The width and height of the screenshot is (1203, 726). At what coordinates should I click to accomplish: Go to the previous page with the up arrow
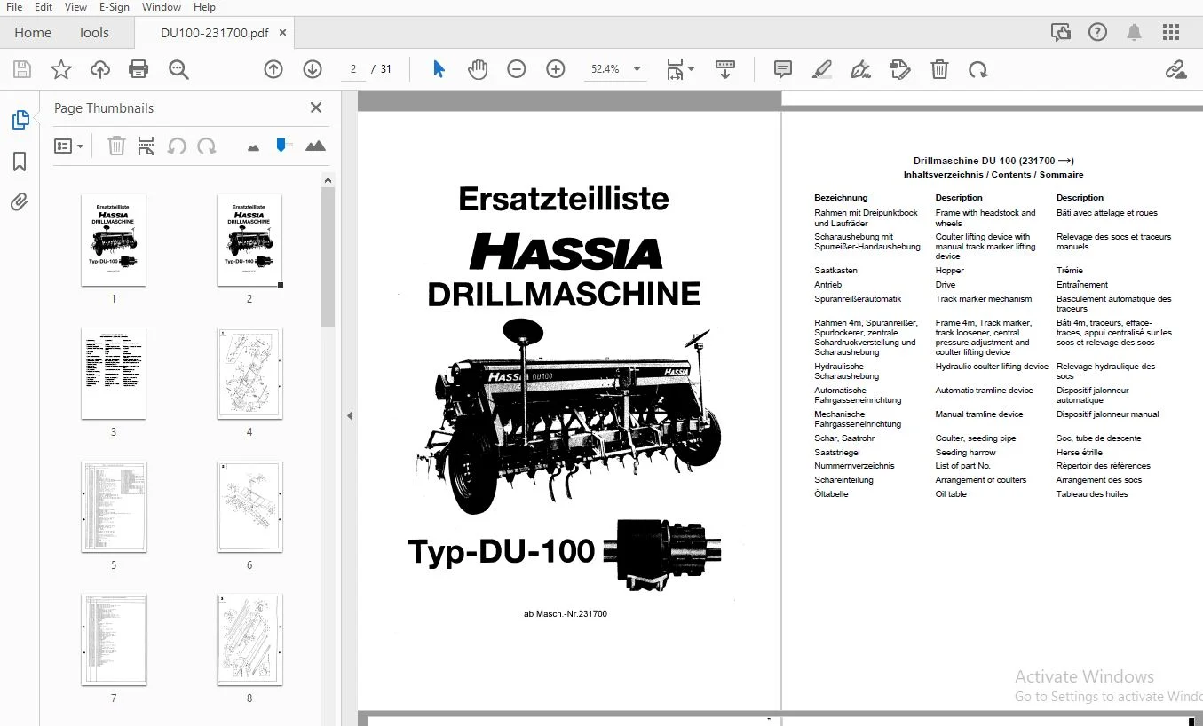click(x=273, y=69)
